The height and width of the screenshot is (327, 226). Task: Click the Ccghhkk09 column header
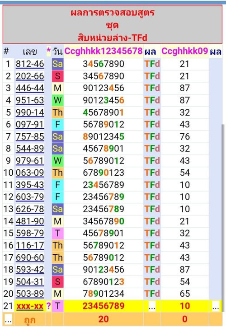tap(185, 51)
